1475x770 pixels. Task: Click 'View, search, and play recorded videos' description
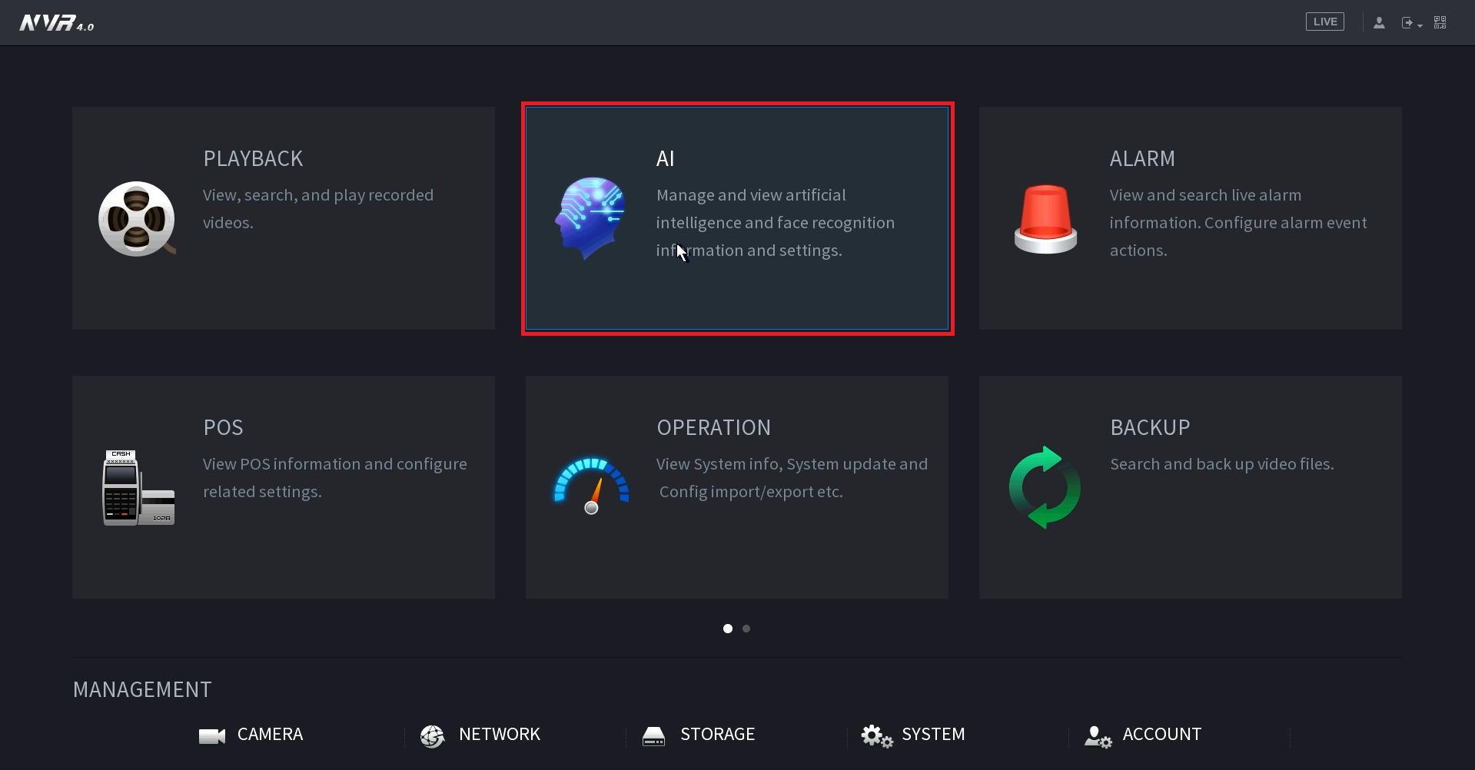pyautogui.click(x=318, y=209)
